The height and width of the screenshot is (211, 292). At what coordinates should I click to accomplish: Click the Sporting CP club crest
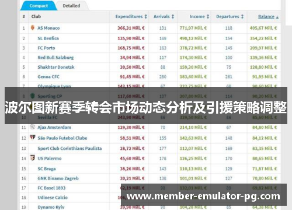pos(33,96)
